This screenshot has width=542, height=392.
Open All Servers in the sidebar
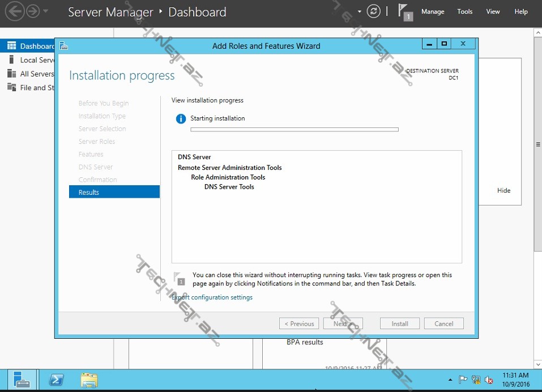[37, 74]
